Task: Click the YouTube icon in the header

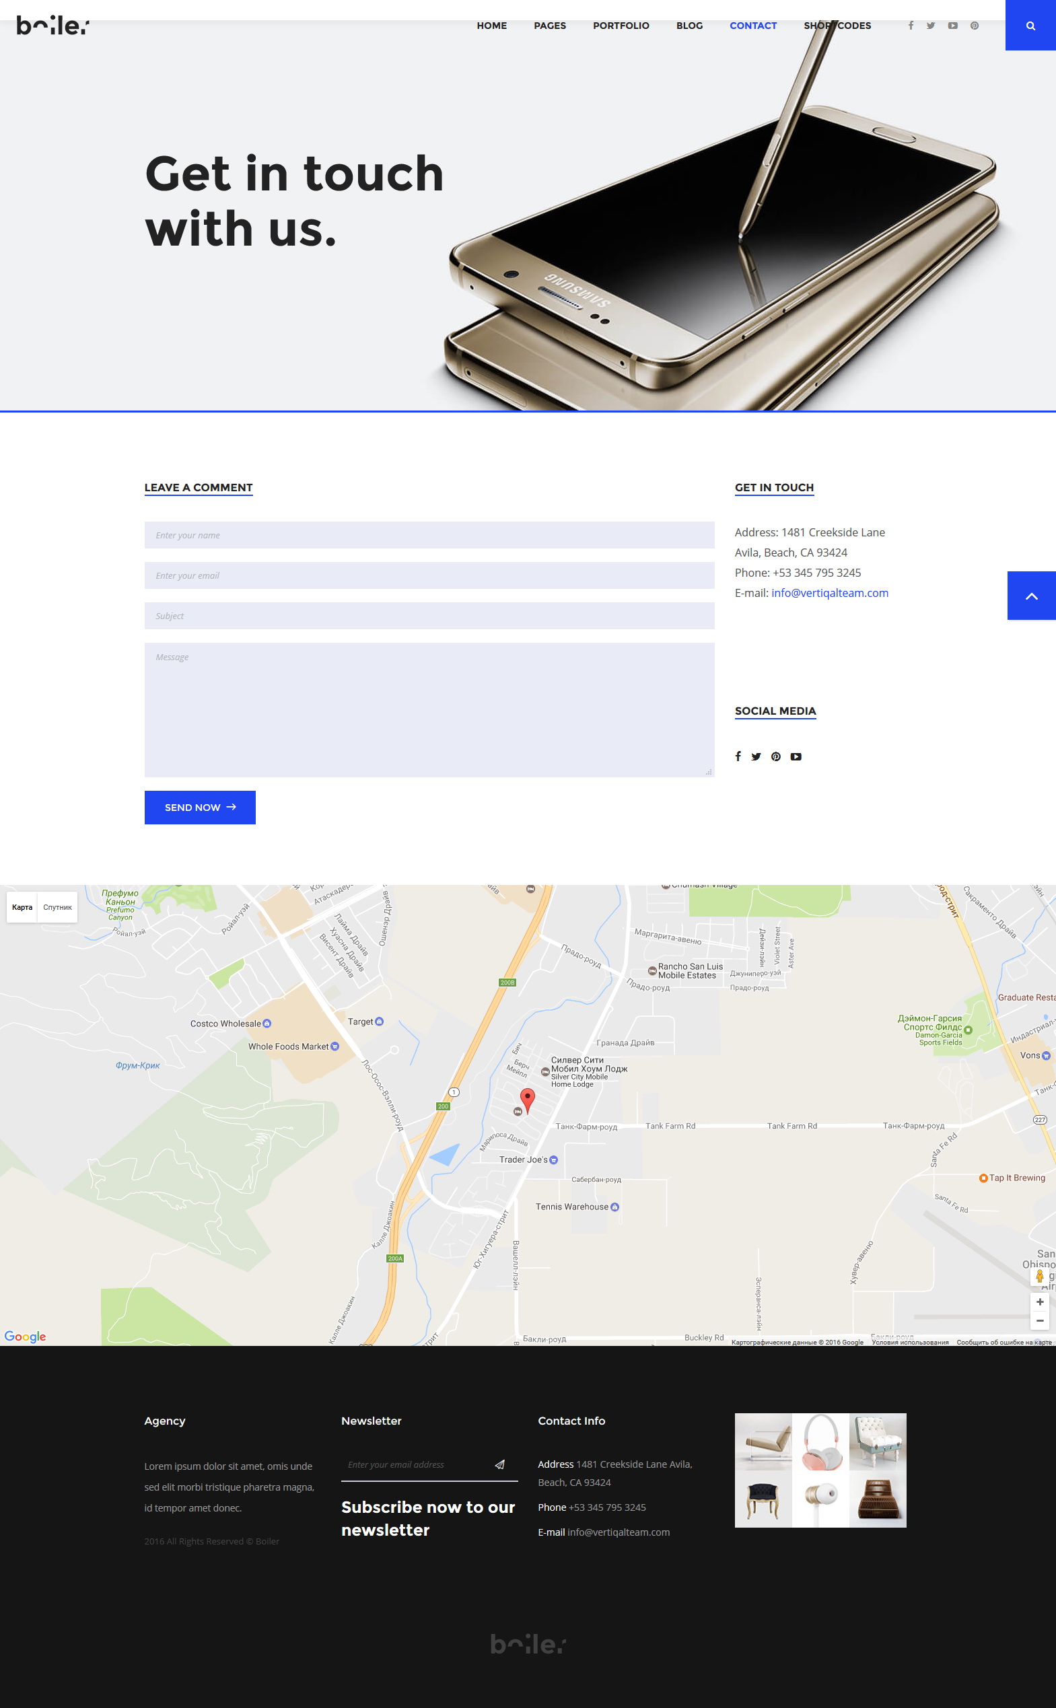Action: click(x=952, y=26)
